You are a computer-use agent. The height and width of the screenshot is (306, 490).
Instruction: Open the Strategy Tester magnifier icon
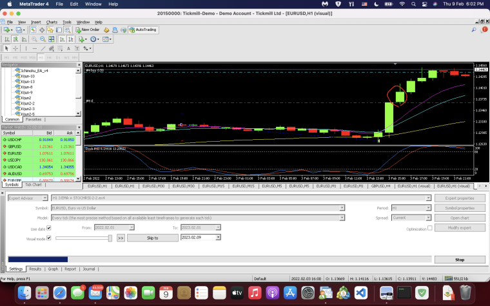tap(68, 30)
